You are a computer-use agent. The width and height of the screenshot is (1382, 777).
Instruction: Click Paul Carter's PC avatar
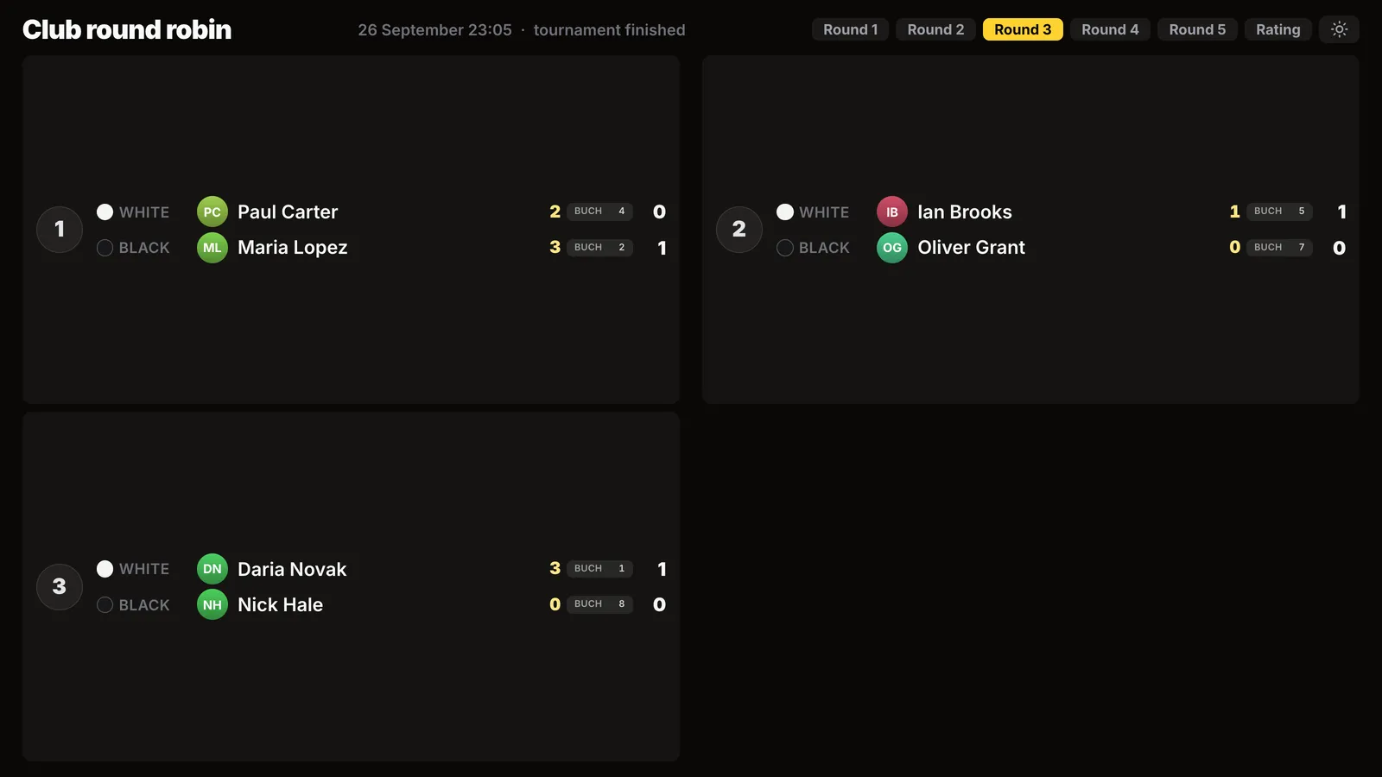pyautogui.click(x=212, y=212)
